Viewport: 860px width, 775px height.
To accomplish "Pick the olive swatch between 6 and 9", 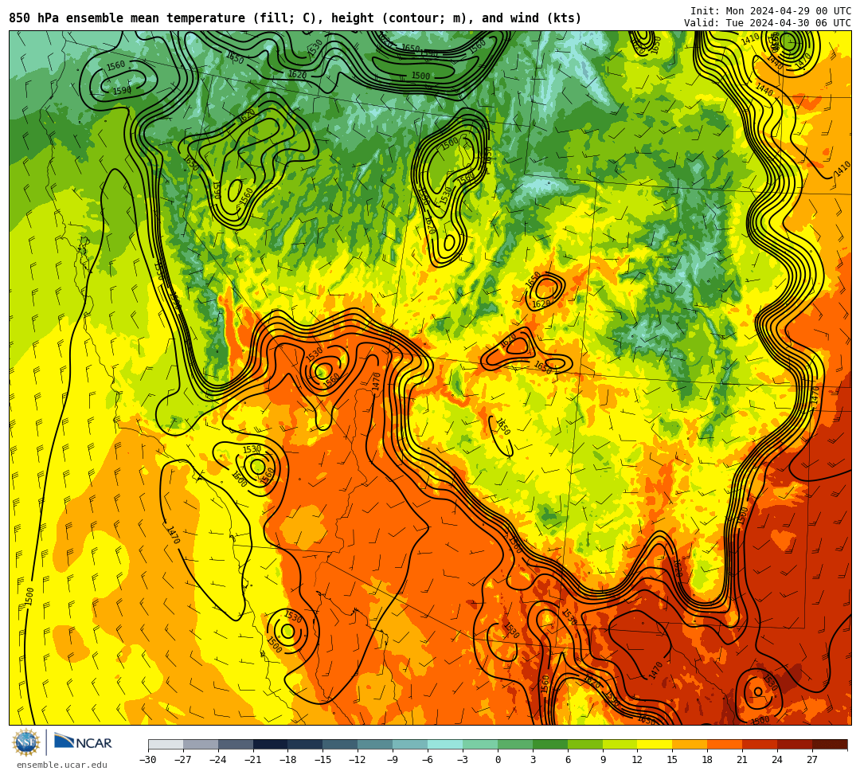I will tap(585, 744).
